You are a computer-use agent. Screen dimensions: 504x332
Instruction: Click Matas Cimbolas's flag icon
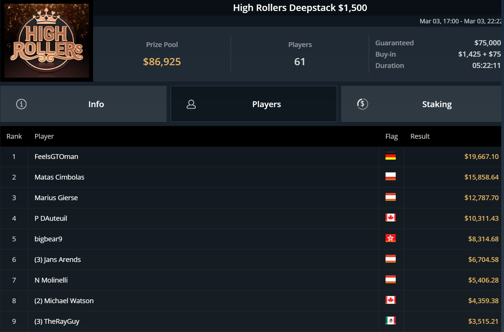click(390, 176)
